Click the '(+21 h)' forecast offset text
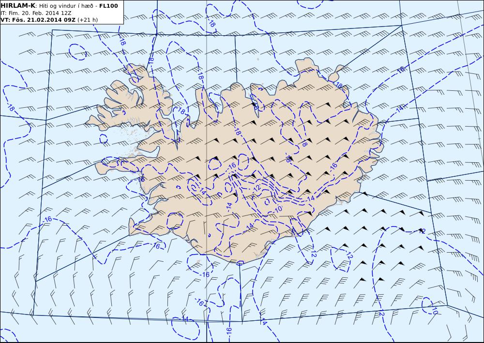 click(87, 20)
